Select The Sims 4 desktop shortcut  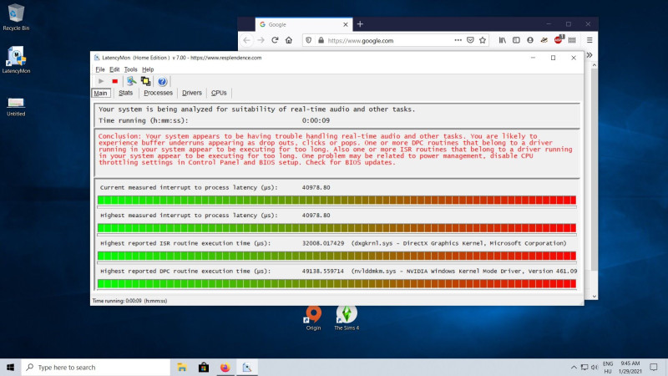pos(347,318)
